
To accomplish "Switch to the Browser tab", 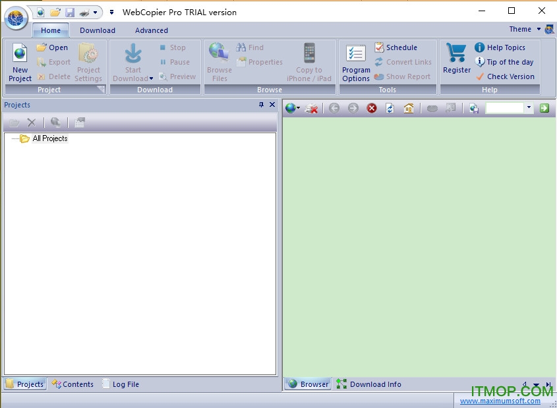I will (x=308, y=384).
